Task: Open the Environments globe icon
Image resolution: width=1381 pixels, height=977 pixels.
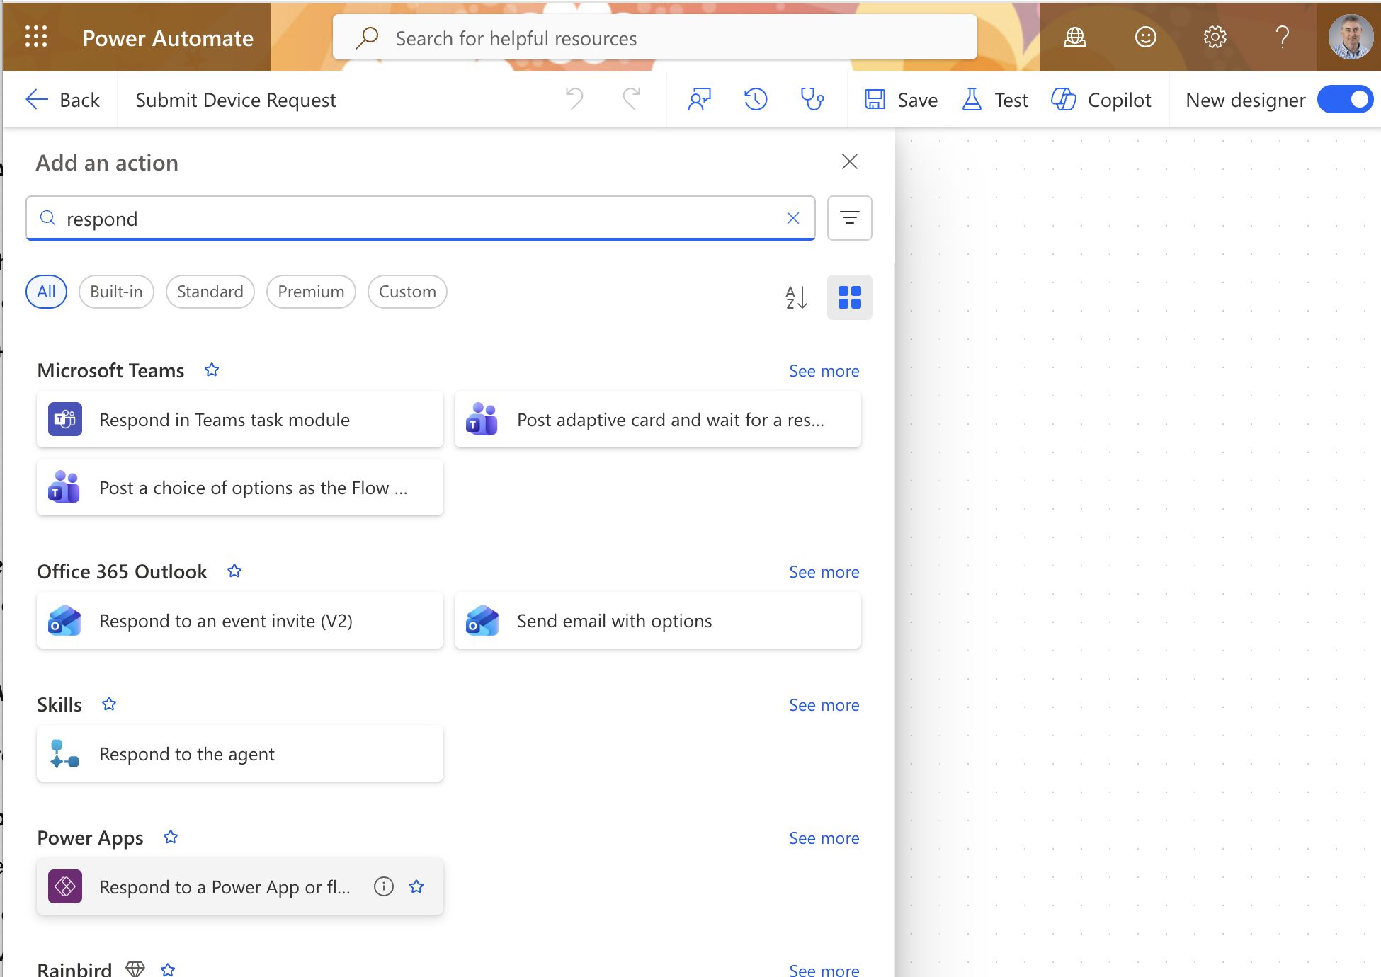Action: [x=1074, y=37]
